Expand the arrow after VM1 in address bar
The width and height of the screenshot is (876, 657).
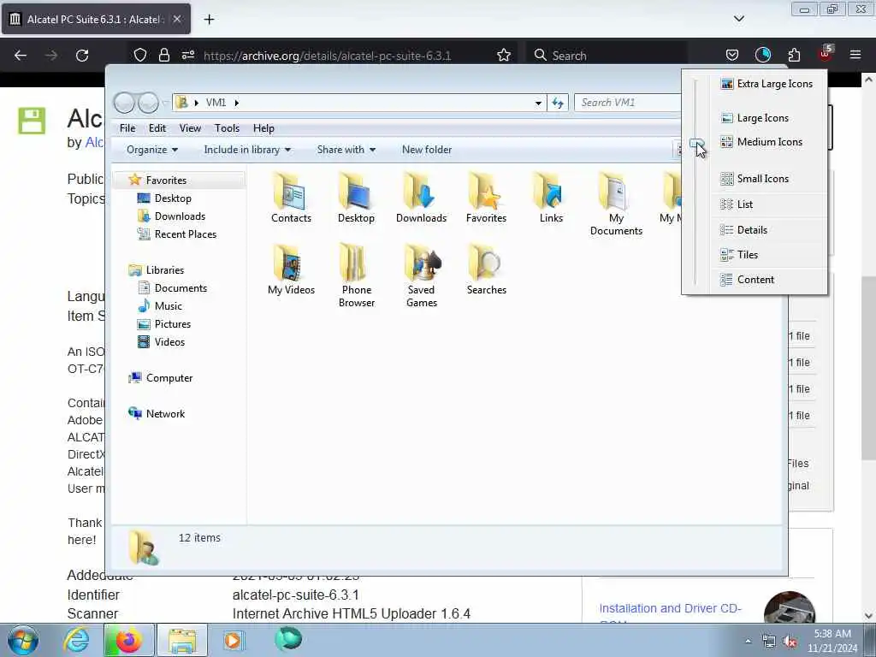tap(237, 103)
